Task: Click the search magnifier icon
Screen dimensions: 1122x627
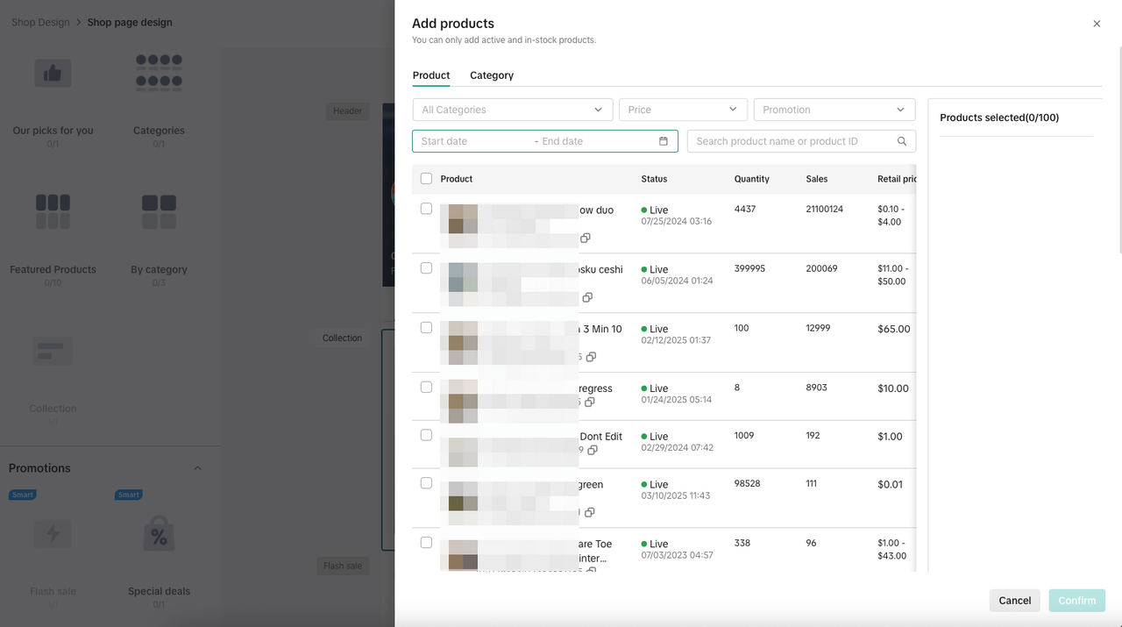Action: coord(901,141)
